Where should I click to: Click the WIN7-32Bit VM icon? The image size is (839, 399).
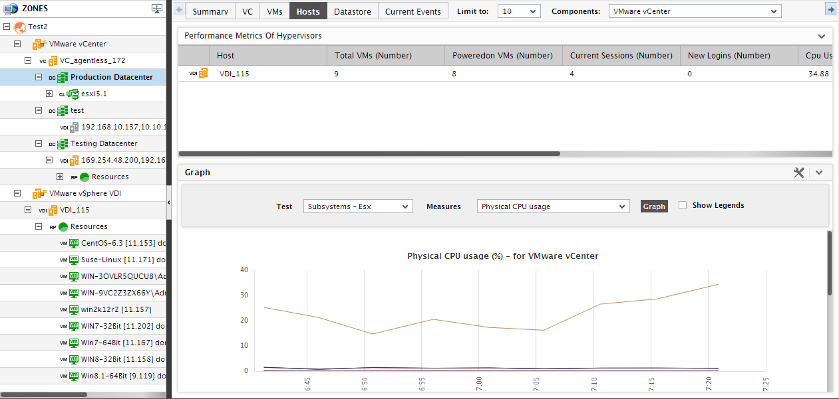pyautogui.click(x=74, y=326)
